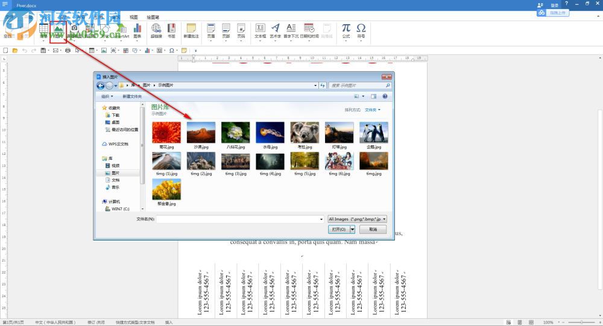Viewport: 603px width, 326px height.
Task: Click the dialog Help question mark icon
Action: tap(385, 96)
